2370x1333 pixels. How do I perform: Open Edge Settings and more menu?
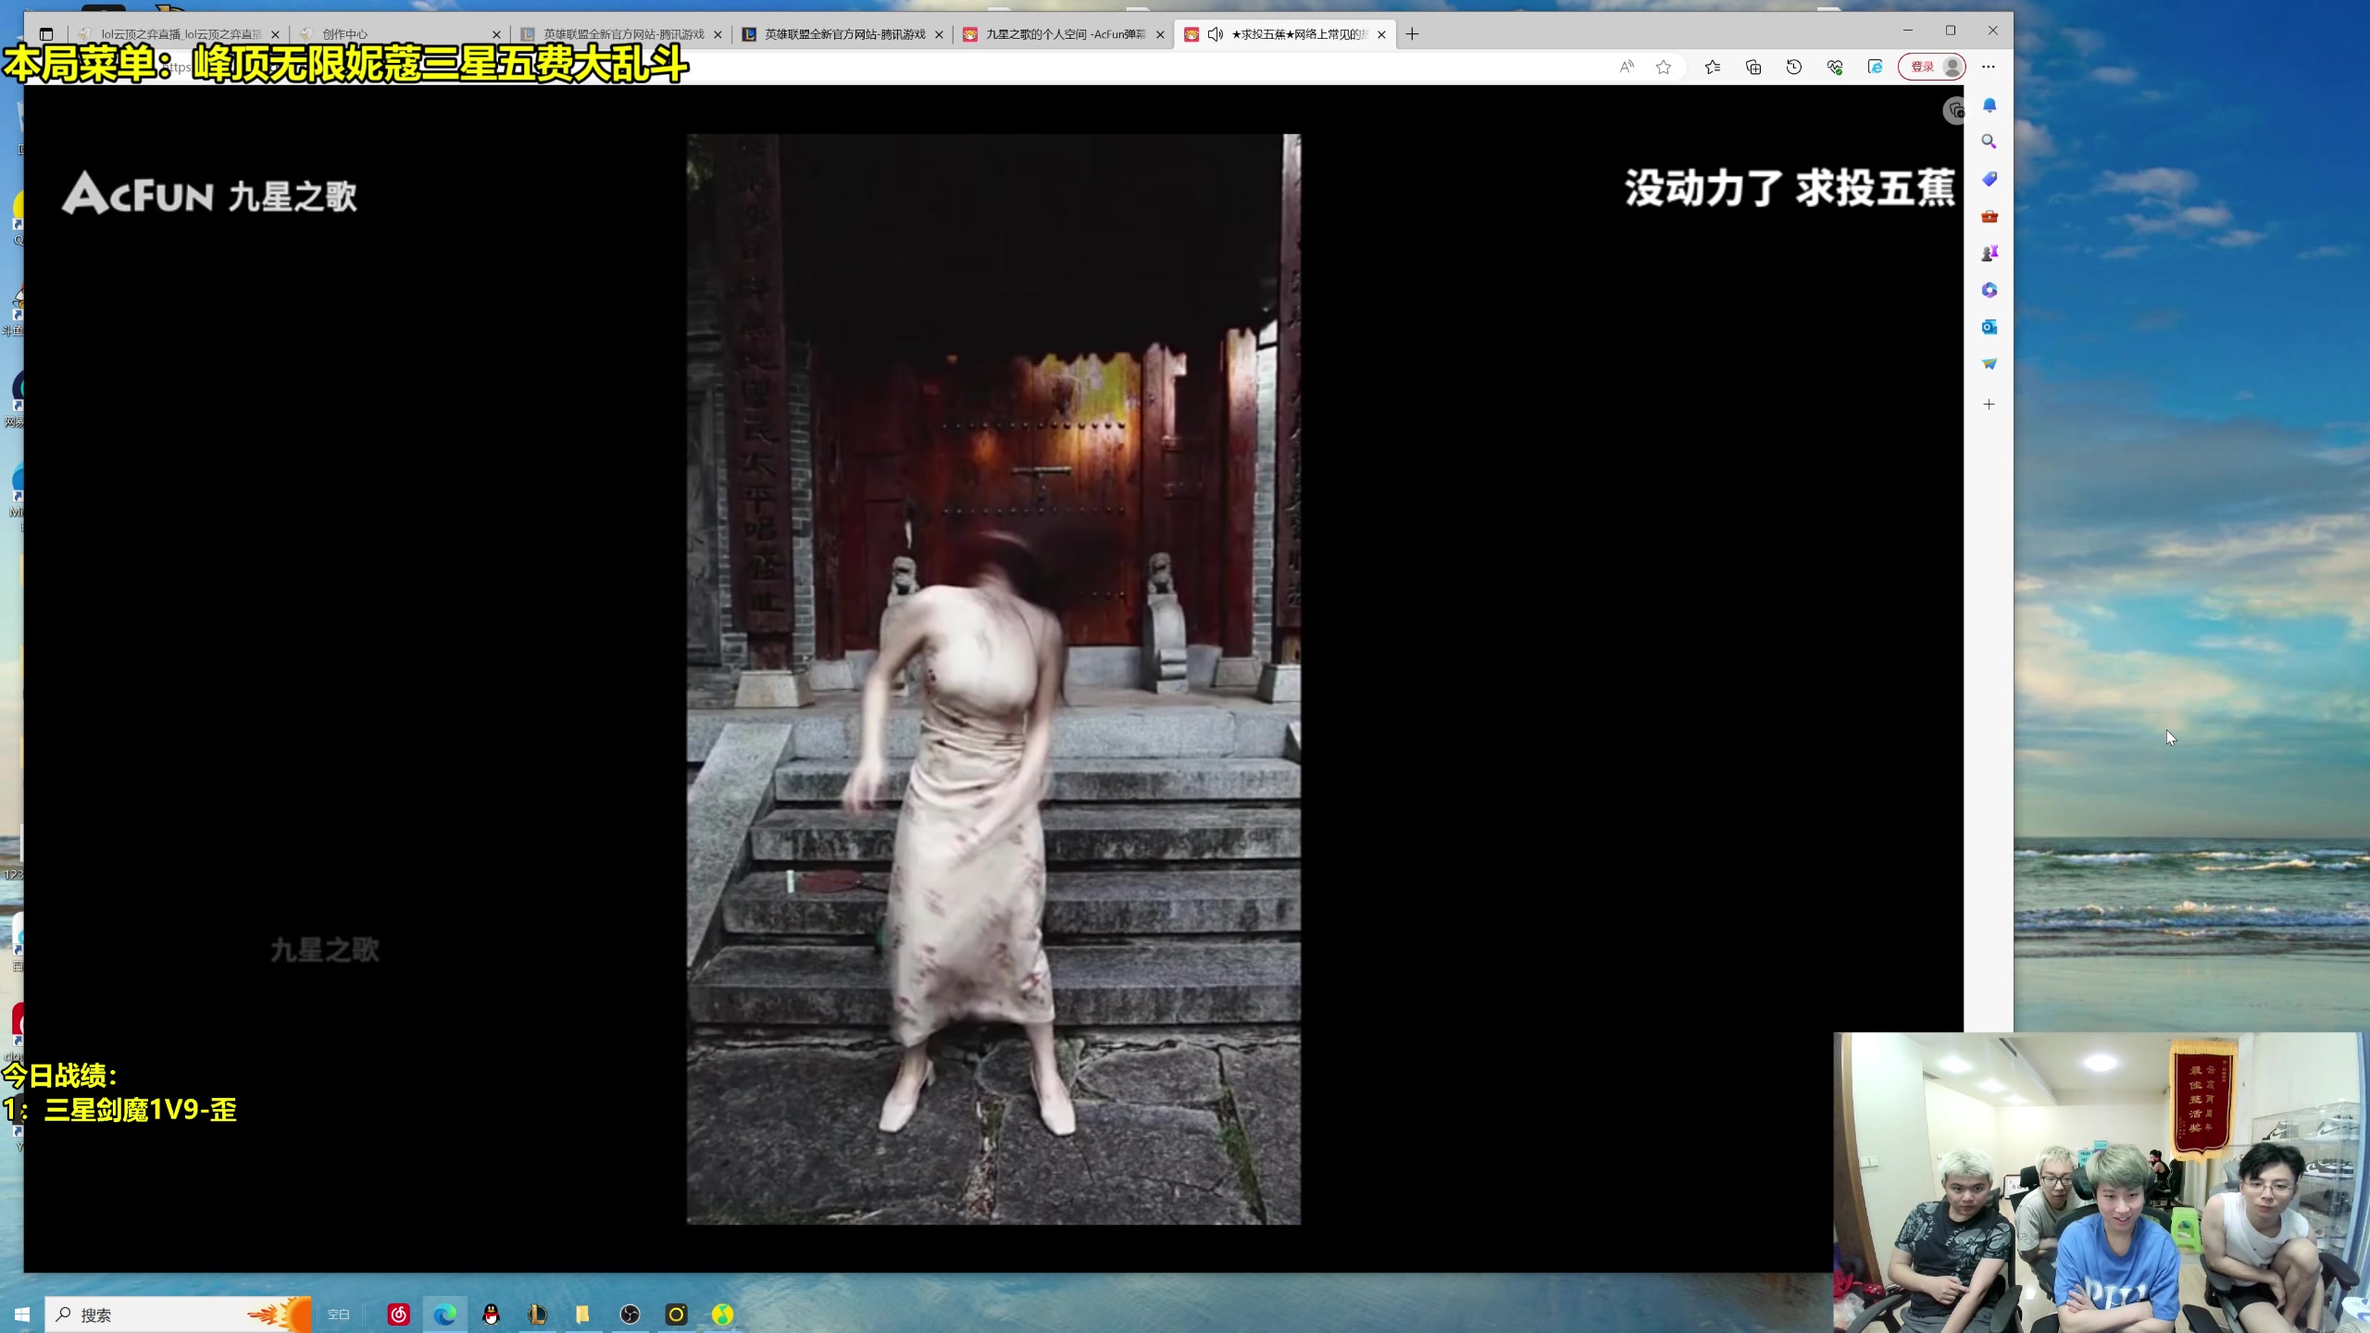pyautogui.click(x=1988, y=67)
